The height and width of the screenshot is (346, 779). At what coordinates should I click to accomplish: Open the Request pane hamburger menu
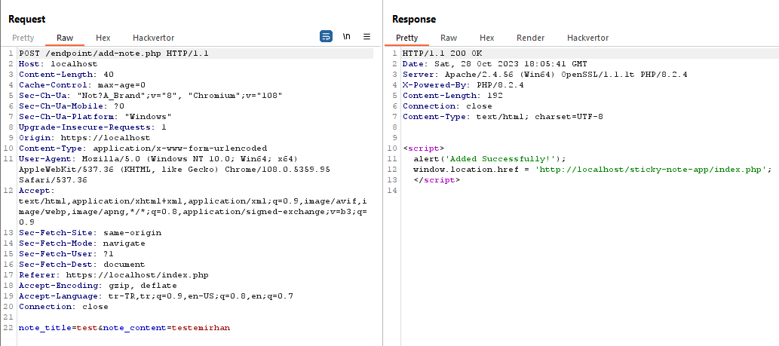366,37
